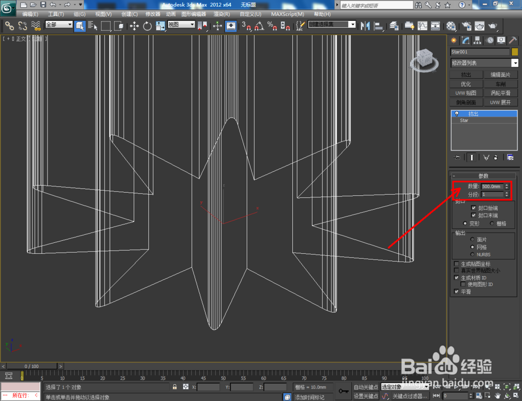Toggle the Extrude modifier lightbulb
The height and width of the screenshot is (401, 522).
pos(457,114)
